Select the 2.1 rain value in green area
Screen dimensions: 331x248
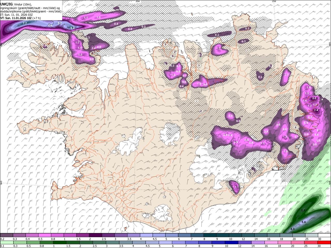[303, 211]
